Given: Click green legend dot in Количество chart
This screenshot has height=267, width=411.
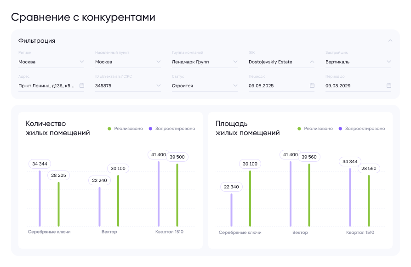Looking at the screenshot, I should click(109, 129).
